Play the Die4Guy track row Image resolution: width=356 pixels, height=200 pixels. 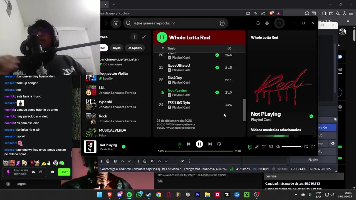(x=199, y=80)
